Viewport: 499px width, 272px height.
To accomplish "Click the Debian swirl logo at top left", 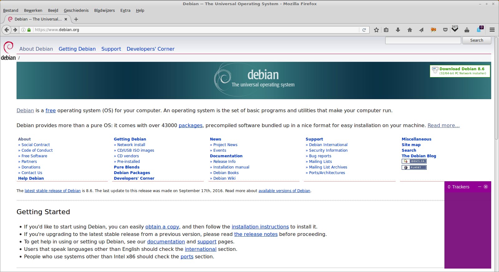I will pos(8,51).
